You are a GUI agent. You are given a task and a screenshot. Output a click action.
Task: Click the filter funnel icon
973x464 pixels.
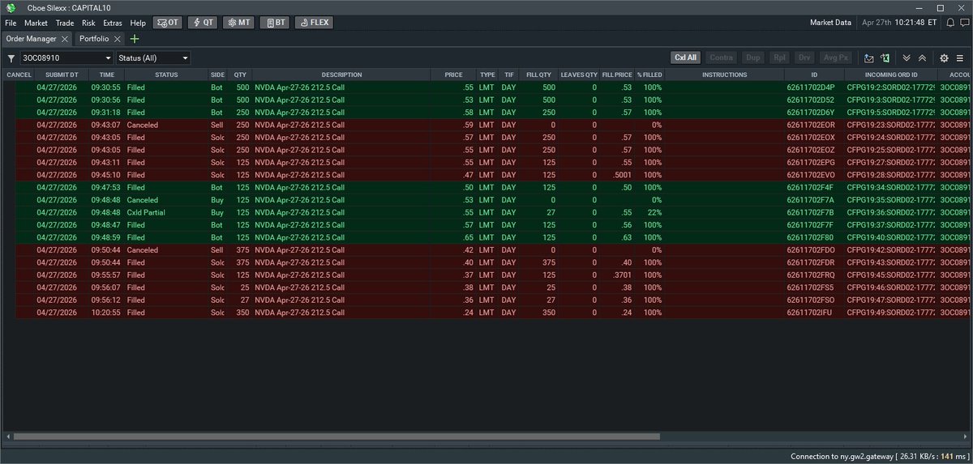pyautogui.click(x=11, y=58)
